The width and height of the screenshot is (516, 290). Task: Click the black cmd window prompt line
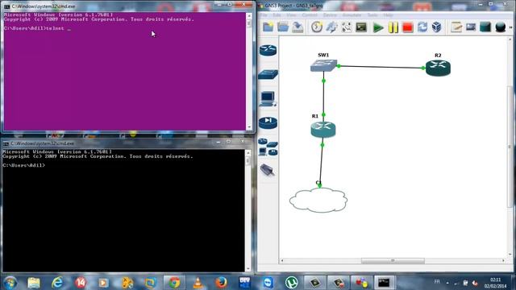[23, 165]
